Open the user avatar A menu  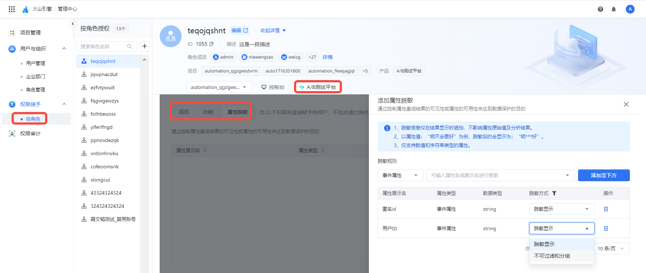[x=630, y=9]
